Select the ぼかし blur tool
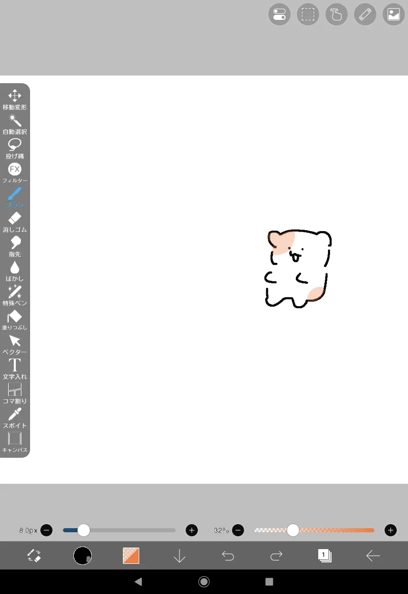This screenshot has height=594, width=408. point(15,271)
